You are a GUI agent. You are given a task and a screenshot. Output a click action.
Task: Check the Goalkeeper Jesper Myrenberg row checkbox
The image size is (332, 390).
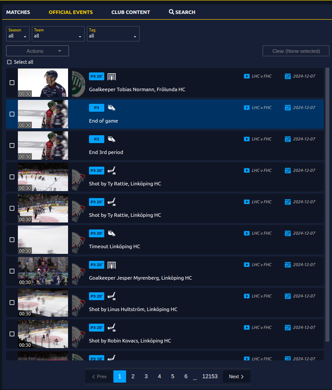pos(12,271)
